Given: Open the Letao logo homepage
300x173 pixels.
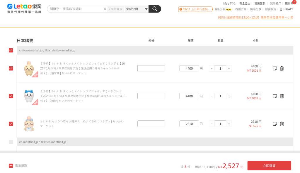Looking at the screenshot, I should click(x=24, y=8).
